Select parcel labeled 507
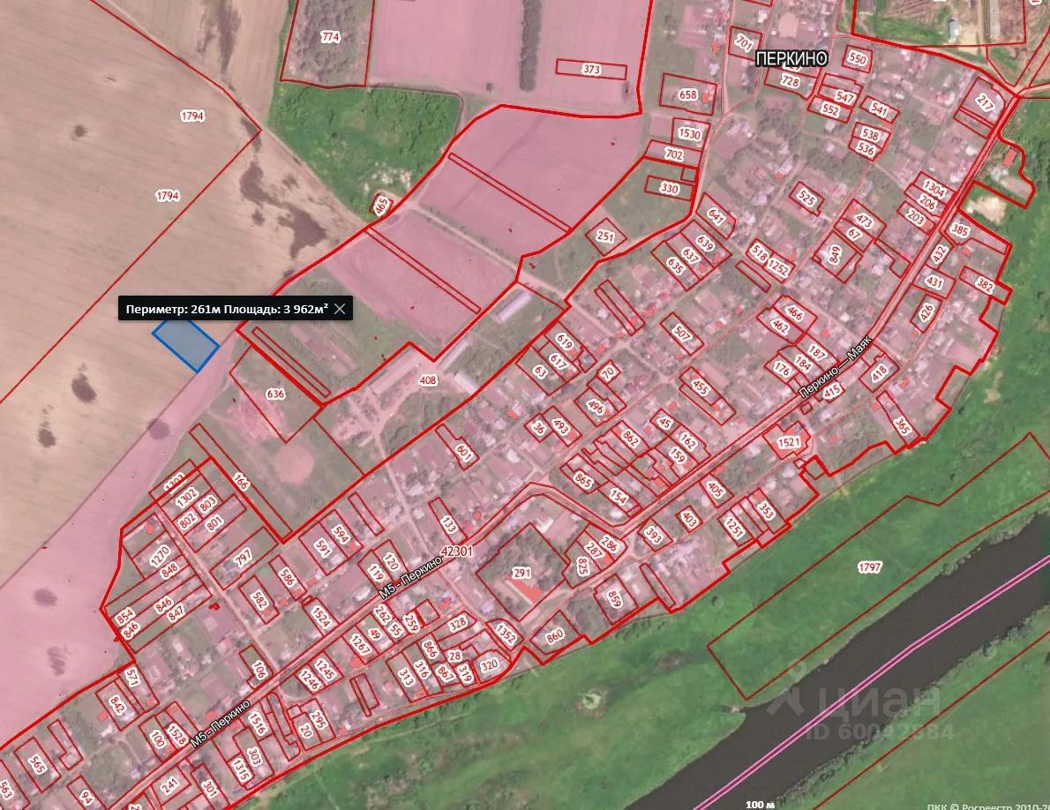Screen dimensions: 1050x810 682,332
